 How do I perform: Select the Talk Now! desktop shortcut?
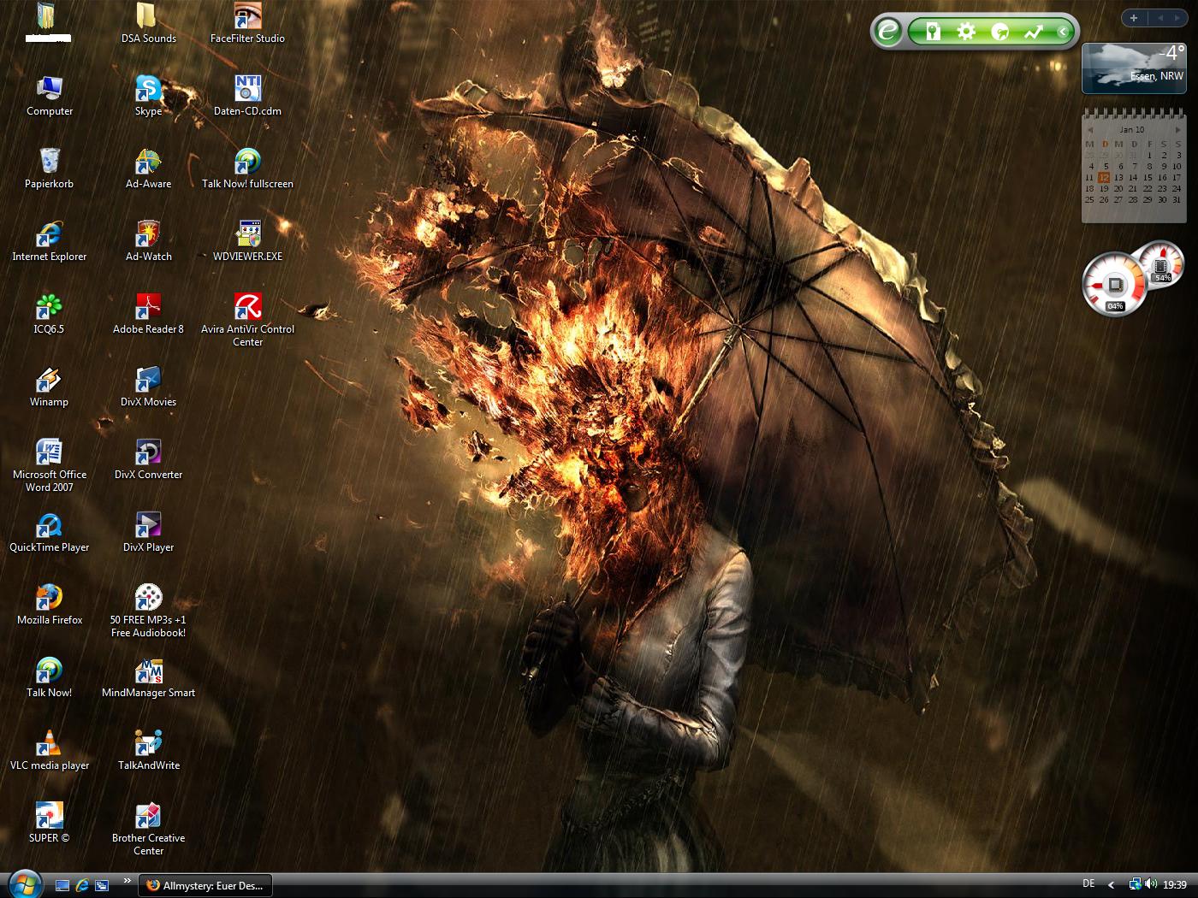coord(50,676)
